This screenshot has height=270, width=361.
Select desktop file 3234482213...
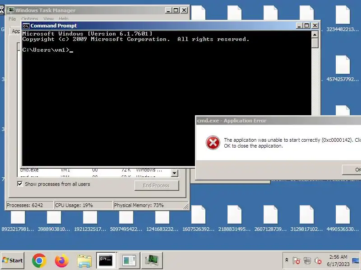(x=342, y=19)
